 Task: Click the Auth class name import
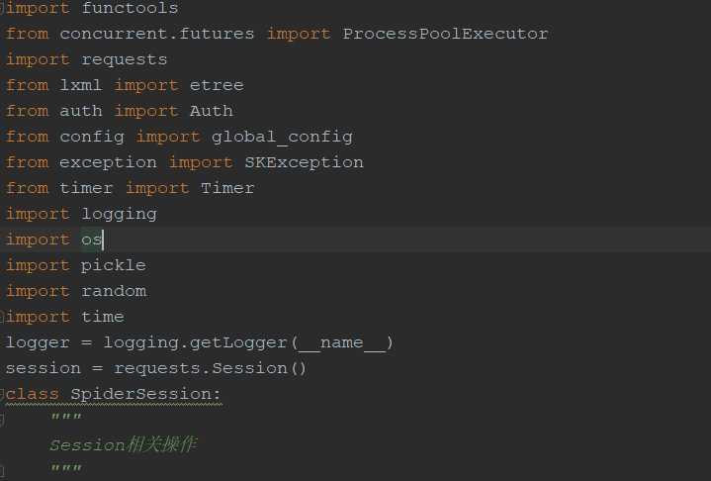point(211,111)
